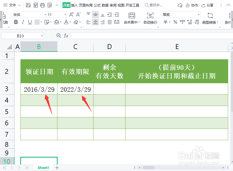
Task: Click the 协作 button
Action: tap(192, 5)
